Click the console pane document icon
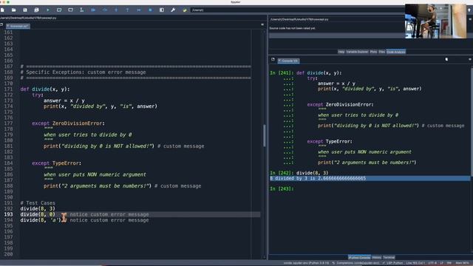Screen dimensions: 473x266 click(x=446, y=59)
